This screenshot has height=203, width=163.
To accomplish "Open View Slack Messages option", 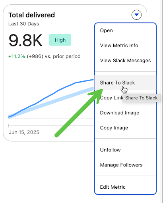I will pyautogui.click(x=125, y=61).
